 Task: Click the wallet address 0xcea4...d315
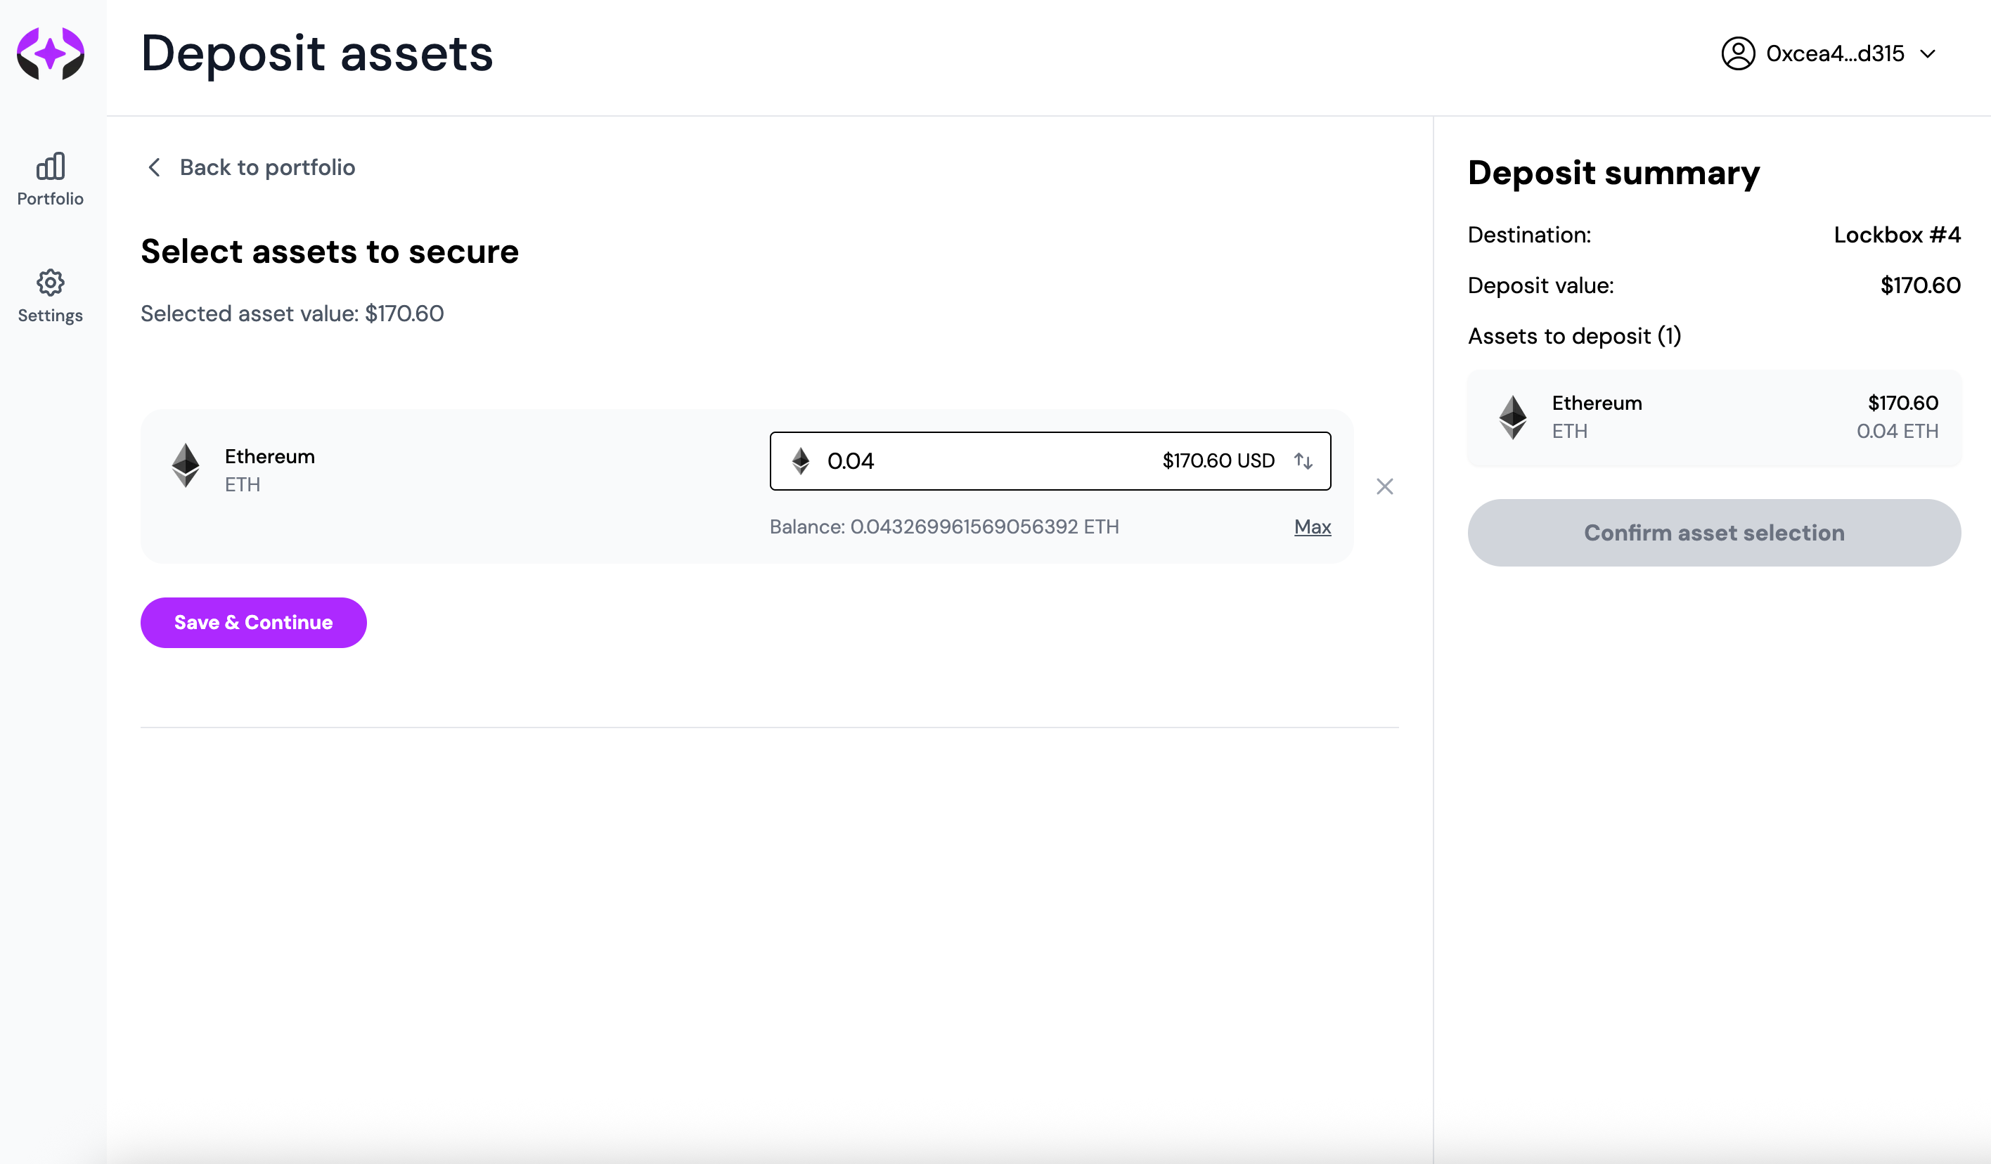pyautogui.click(x=1834, y=53)
